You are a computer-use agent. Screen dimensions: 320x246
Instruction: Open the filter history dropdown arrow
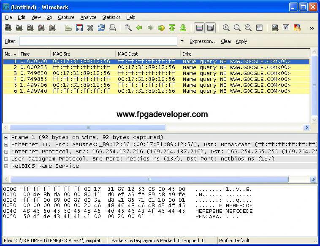(182, 41)
